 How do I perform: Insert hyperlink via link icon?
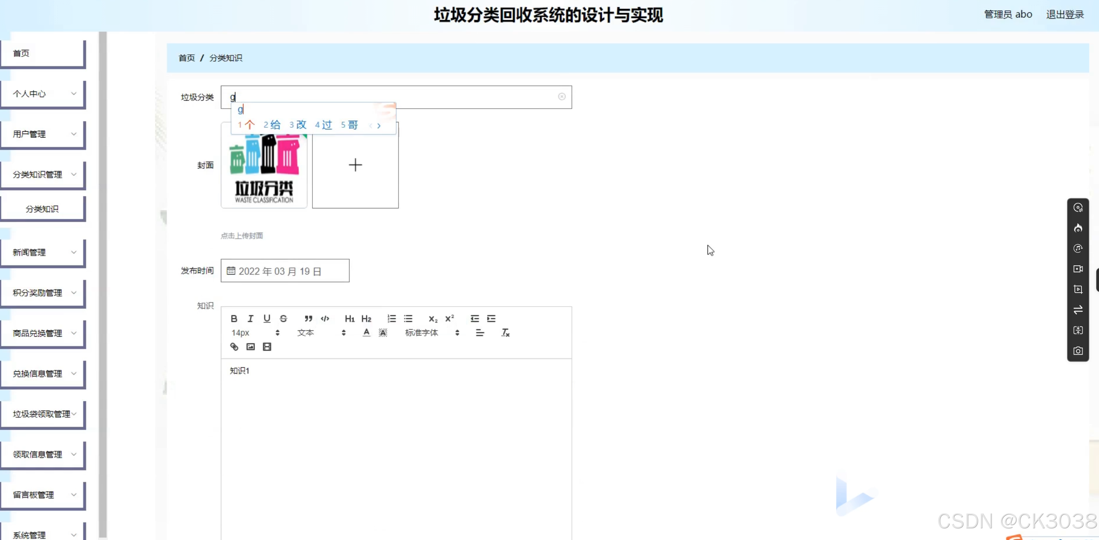[x=234, y=347]
